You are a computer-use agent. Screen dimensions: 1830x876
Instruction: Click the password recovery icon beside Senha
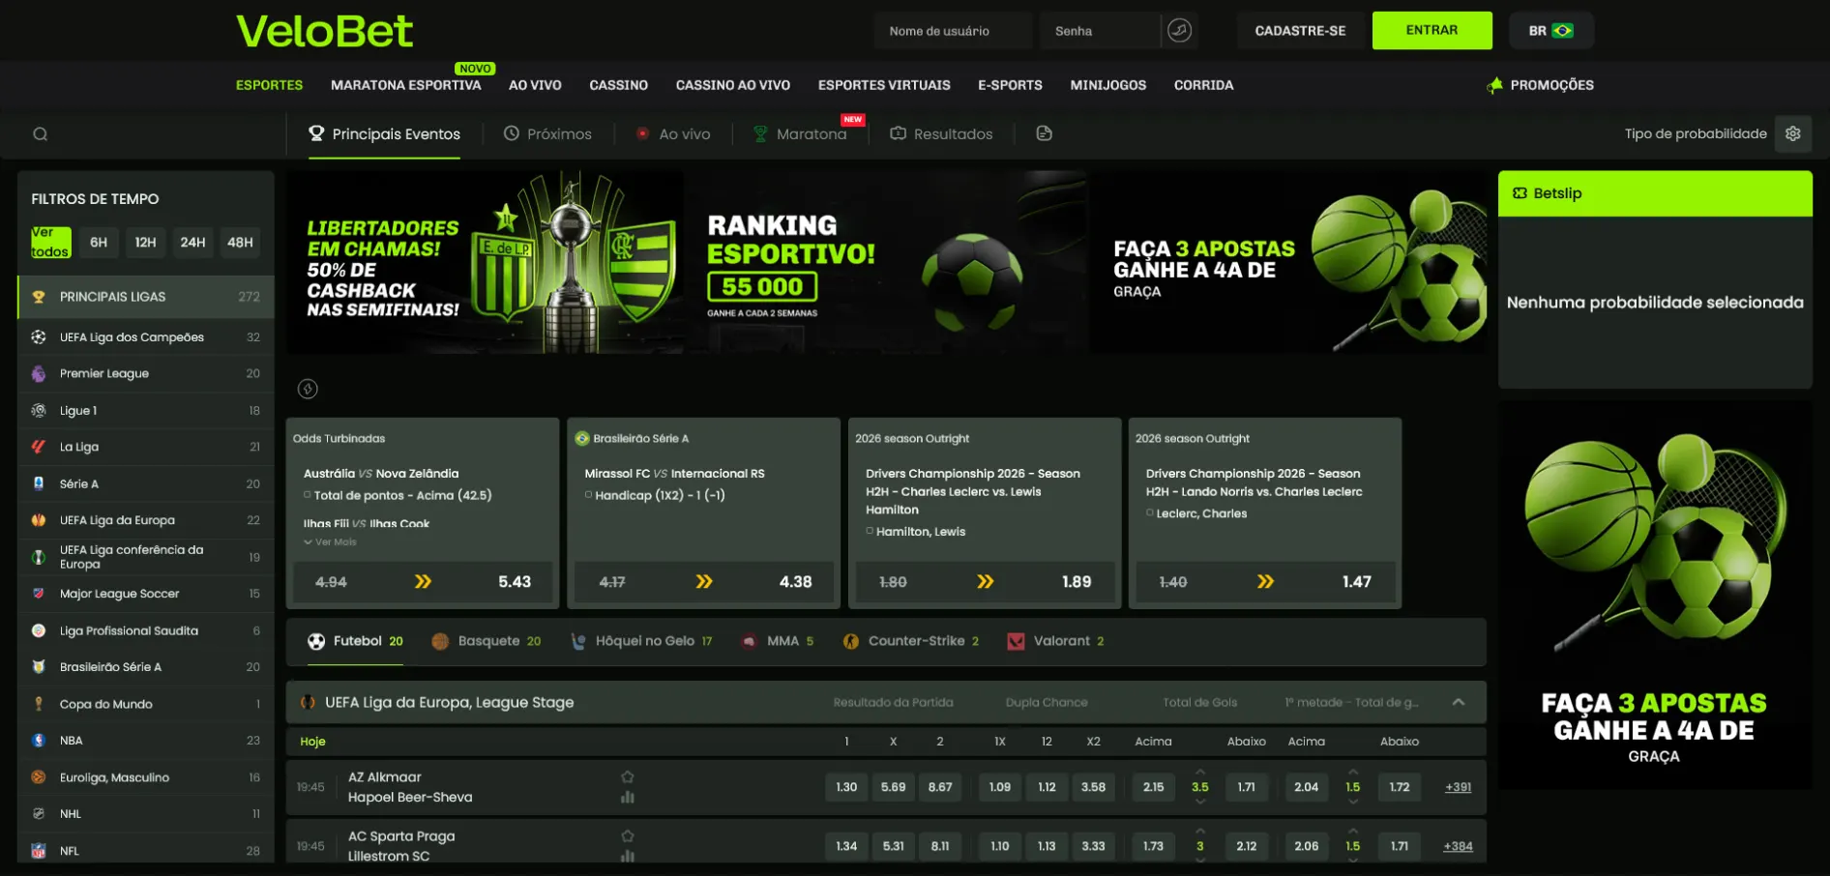(x=1179, y=31)
